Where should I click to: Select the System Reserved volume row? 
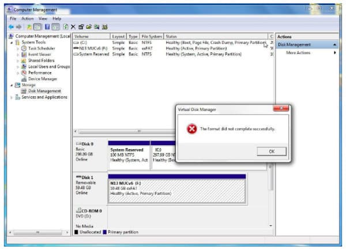[172, 54]
